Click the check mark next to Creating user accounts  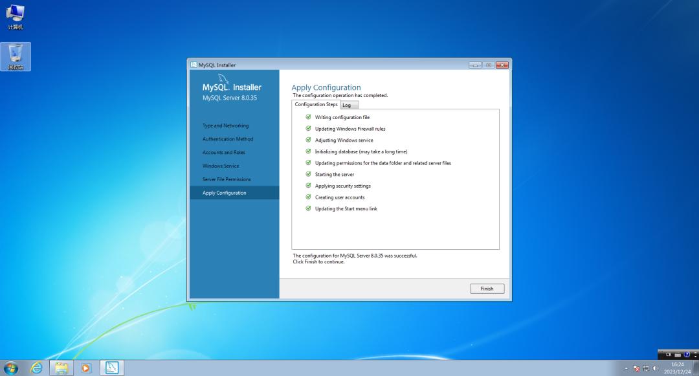point(308,197)
